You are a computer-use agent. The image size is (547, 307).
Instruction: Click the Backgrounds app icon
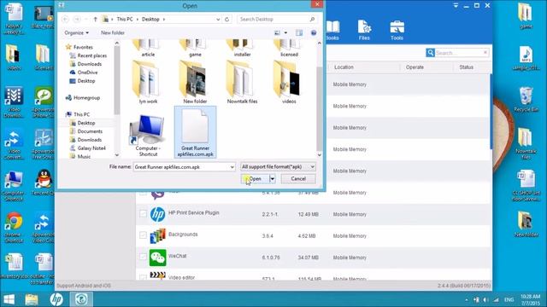pos(157,235)
